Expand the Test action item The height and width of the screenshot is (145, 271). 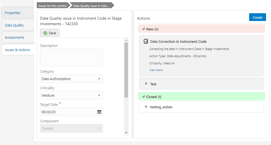click(x=146, y=84)
